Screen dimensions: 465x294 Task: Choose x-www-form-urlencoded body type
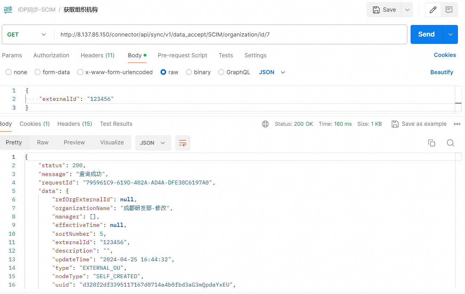(x=115, y=72)
